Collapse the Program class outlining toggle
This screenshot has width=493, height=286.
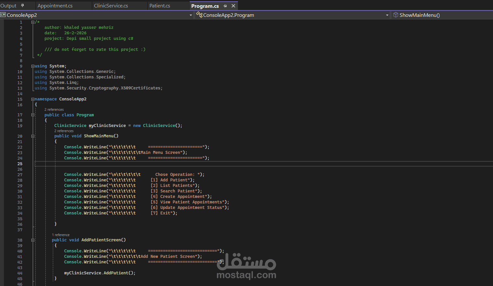(x=33, y=115)
